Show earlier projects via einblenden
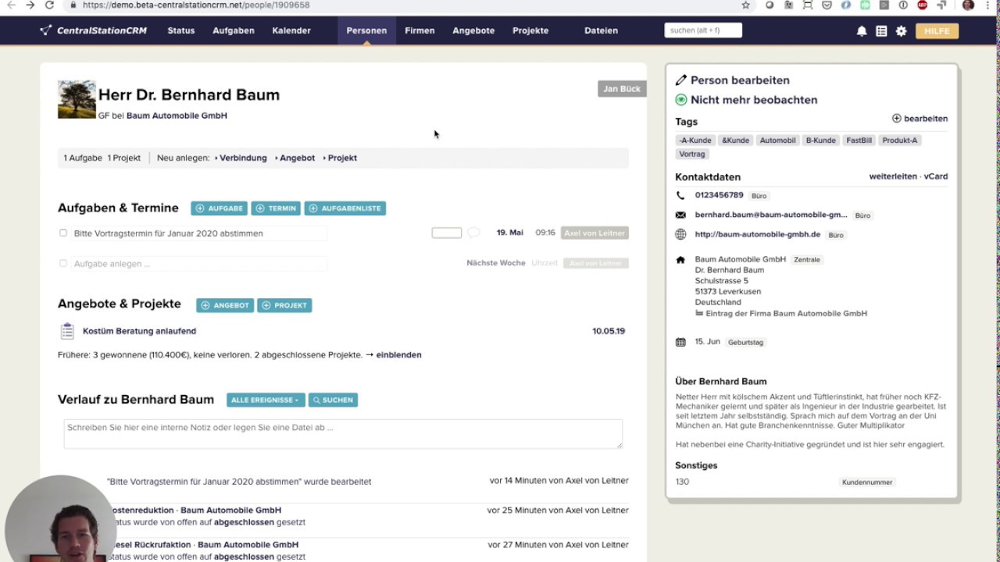1000x562 pixels. pyautogui.click(x=398, y=354)
